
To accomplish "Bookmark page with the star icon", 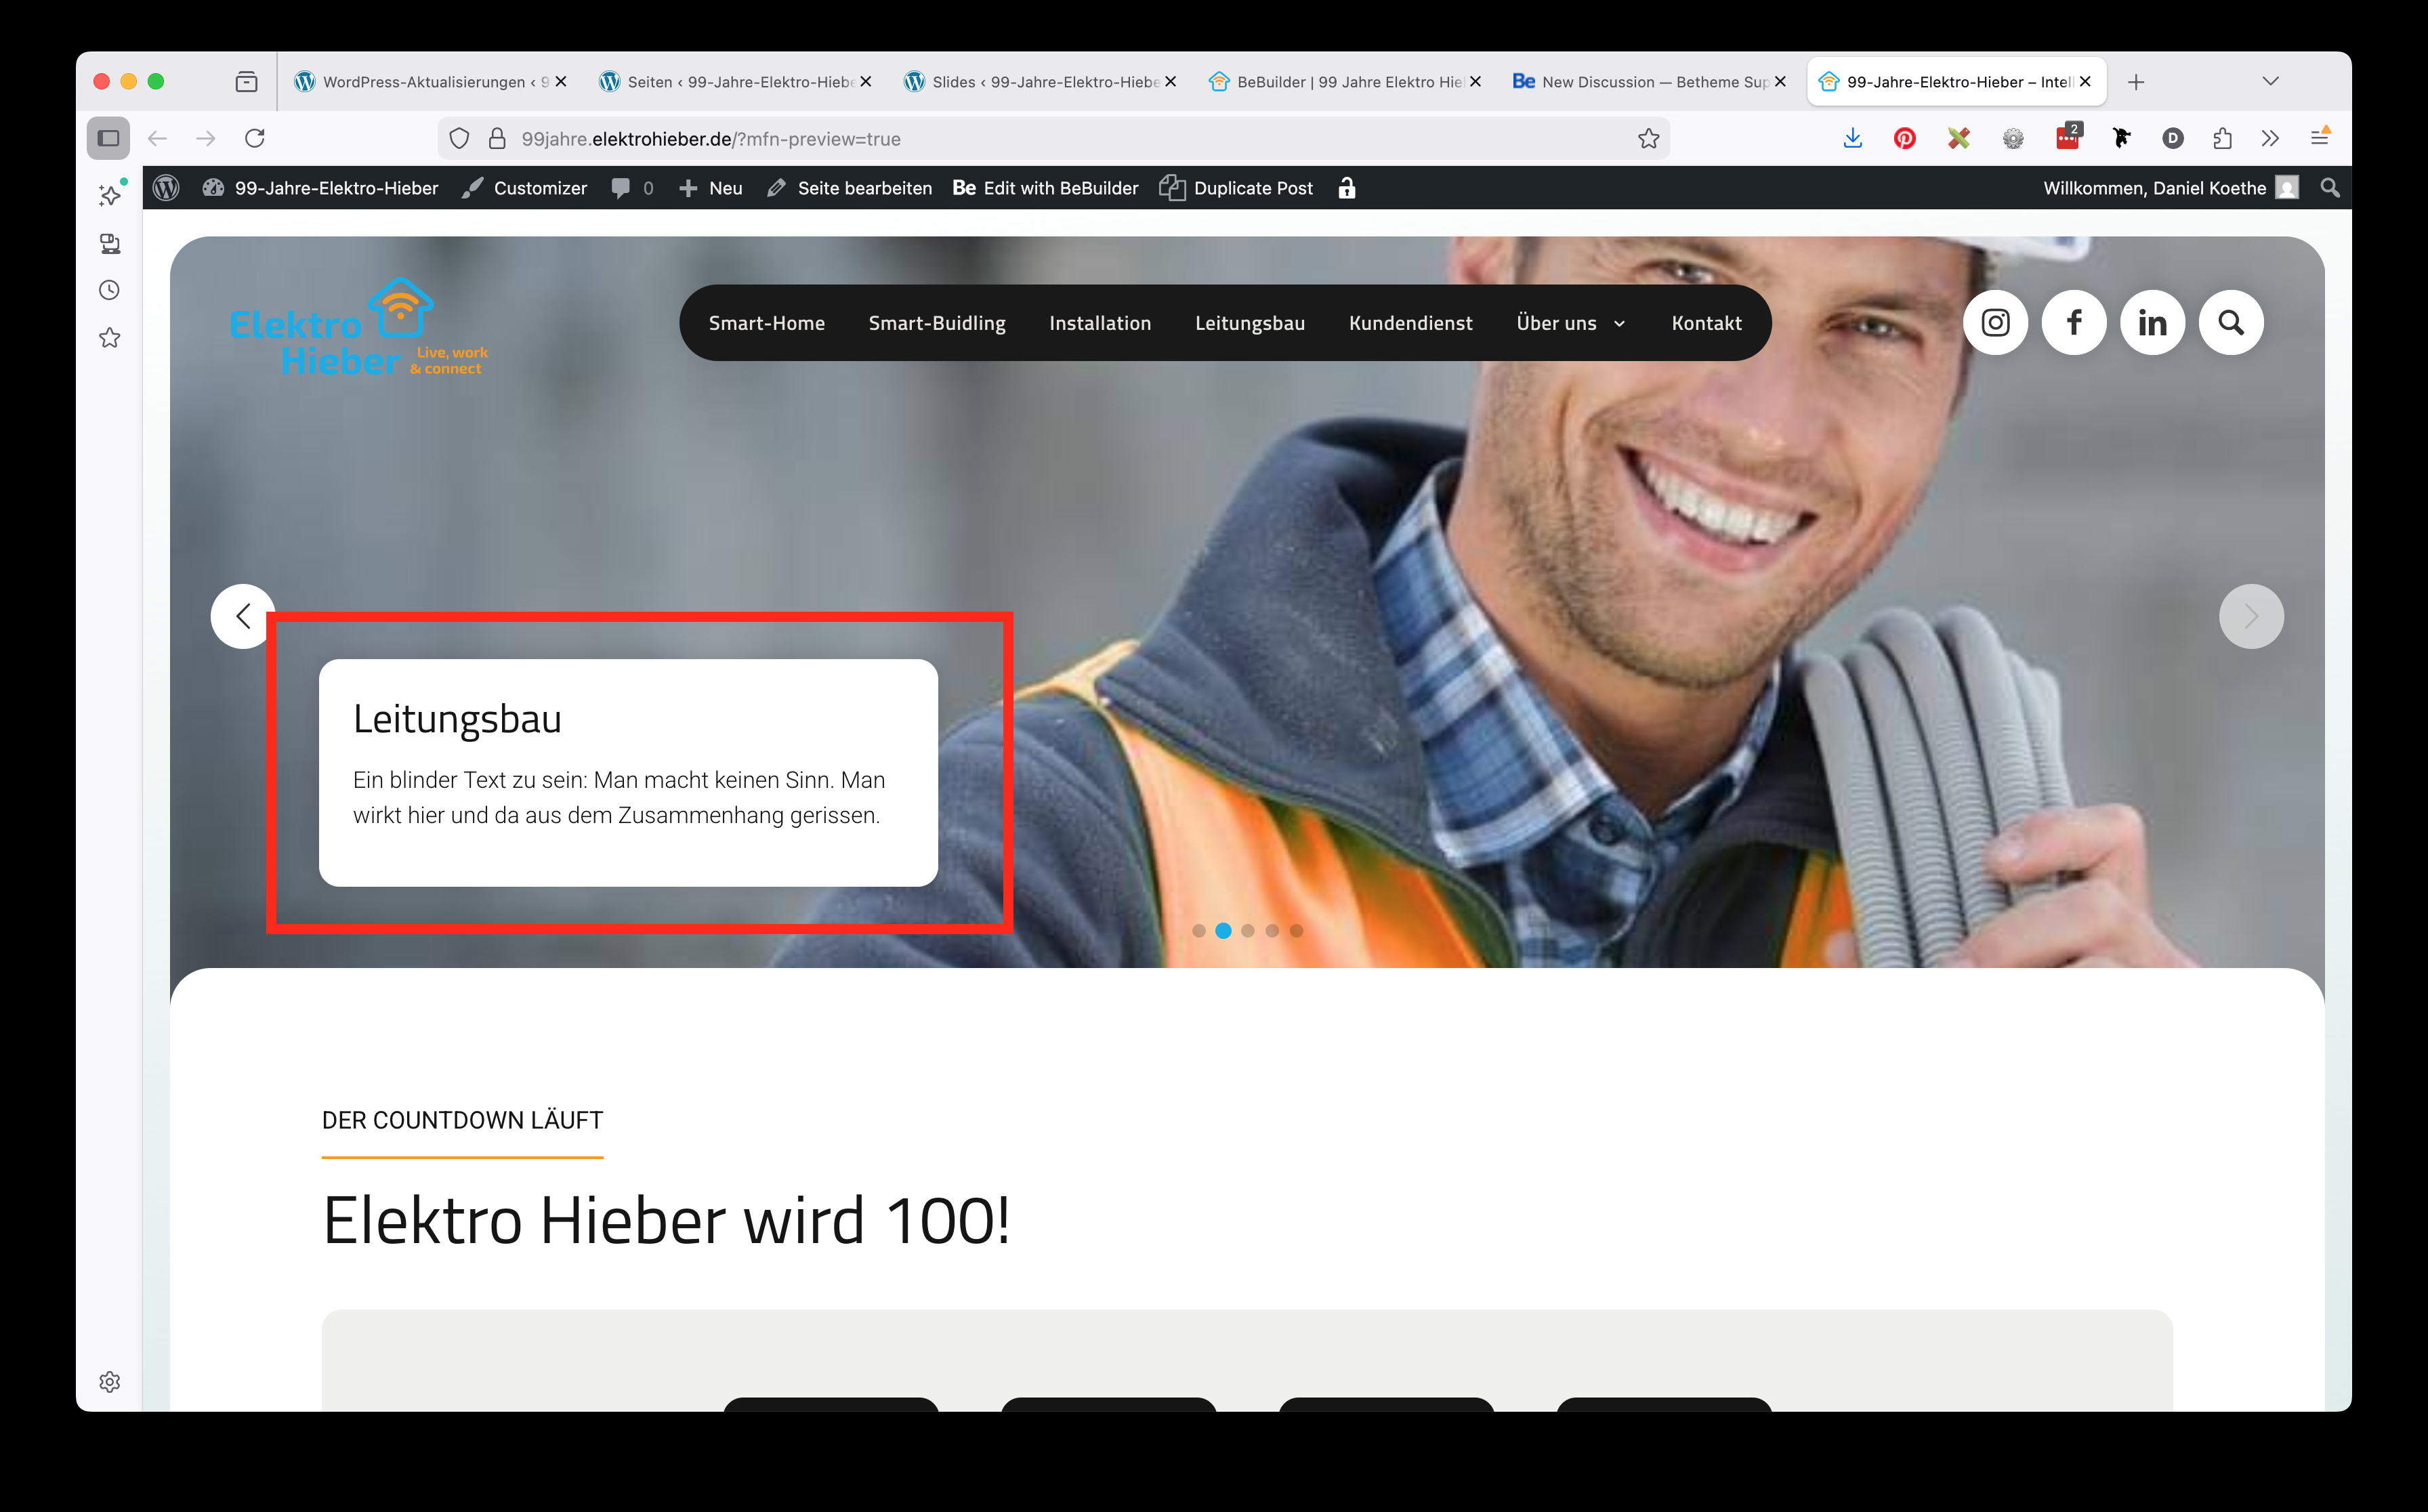I will click(x=1648, y=139).
